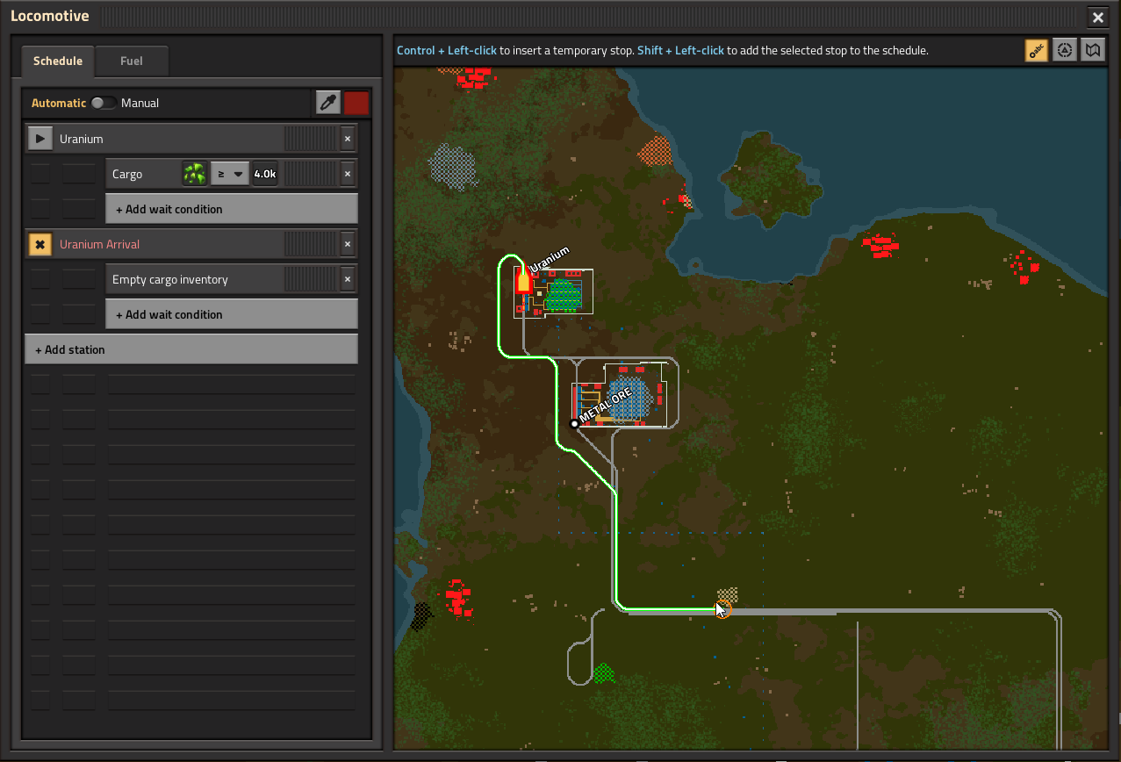Click the train icon at Uranium stop
Screen dimensions: 1121x762
point(523,279)
